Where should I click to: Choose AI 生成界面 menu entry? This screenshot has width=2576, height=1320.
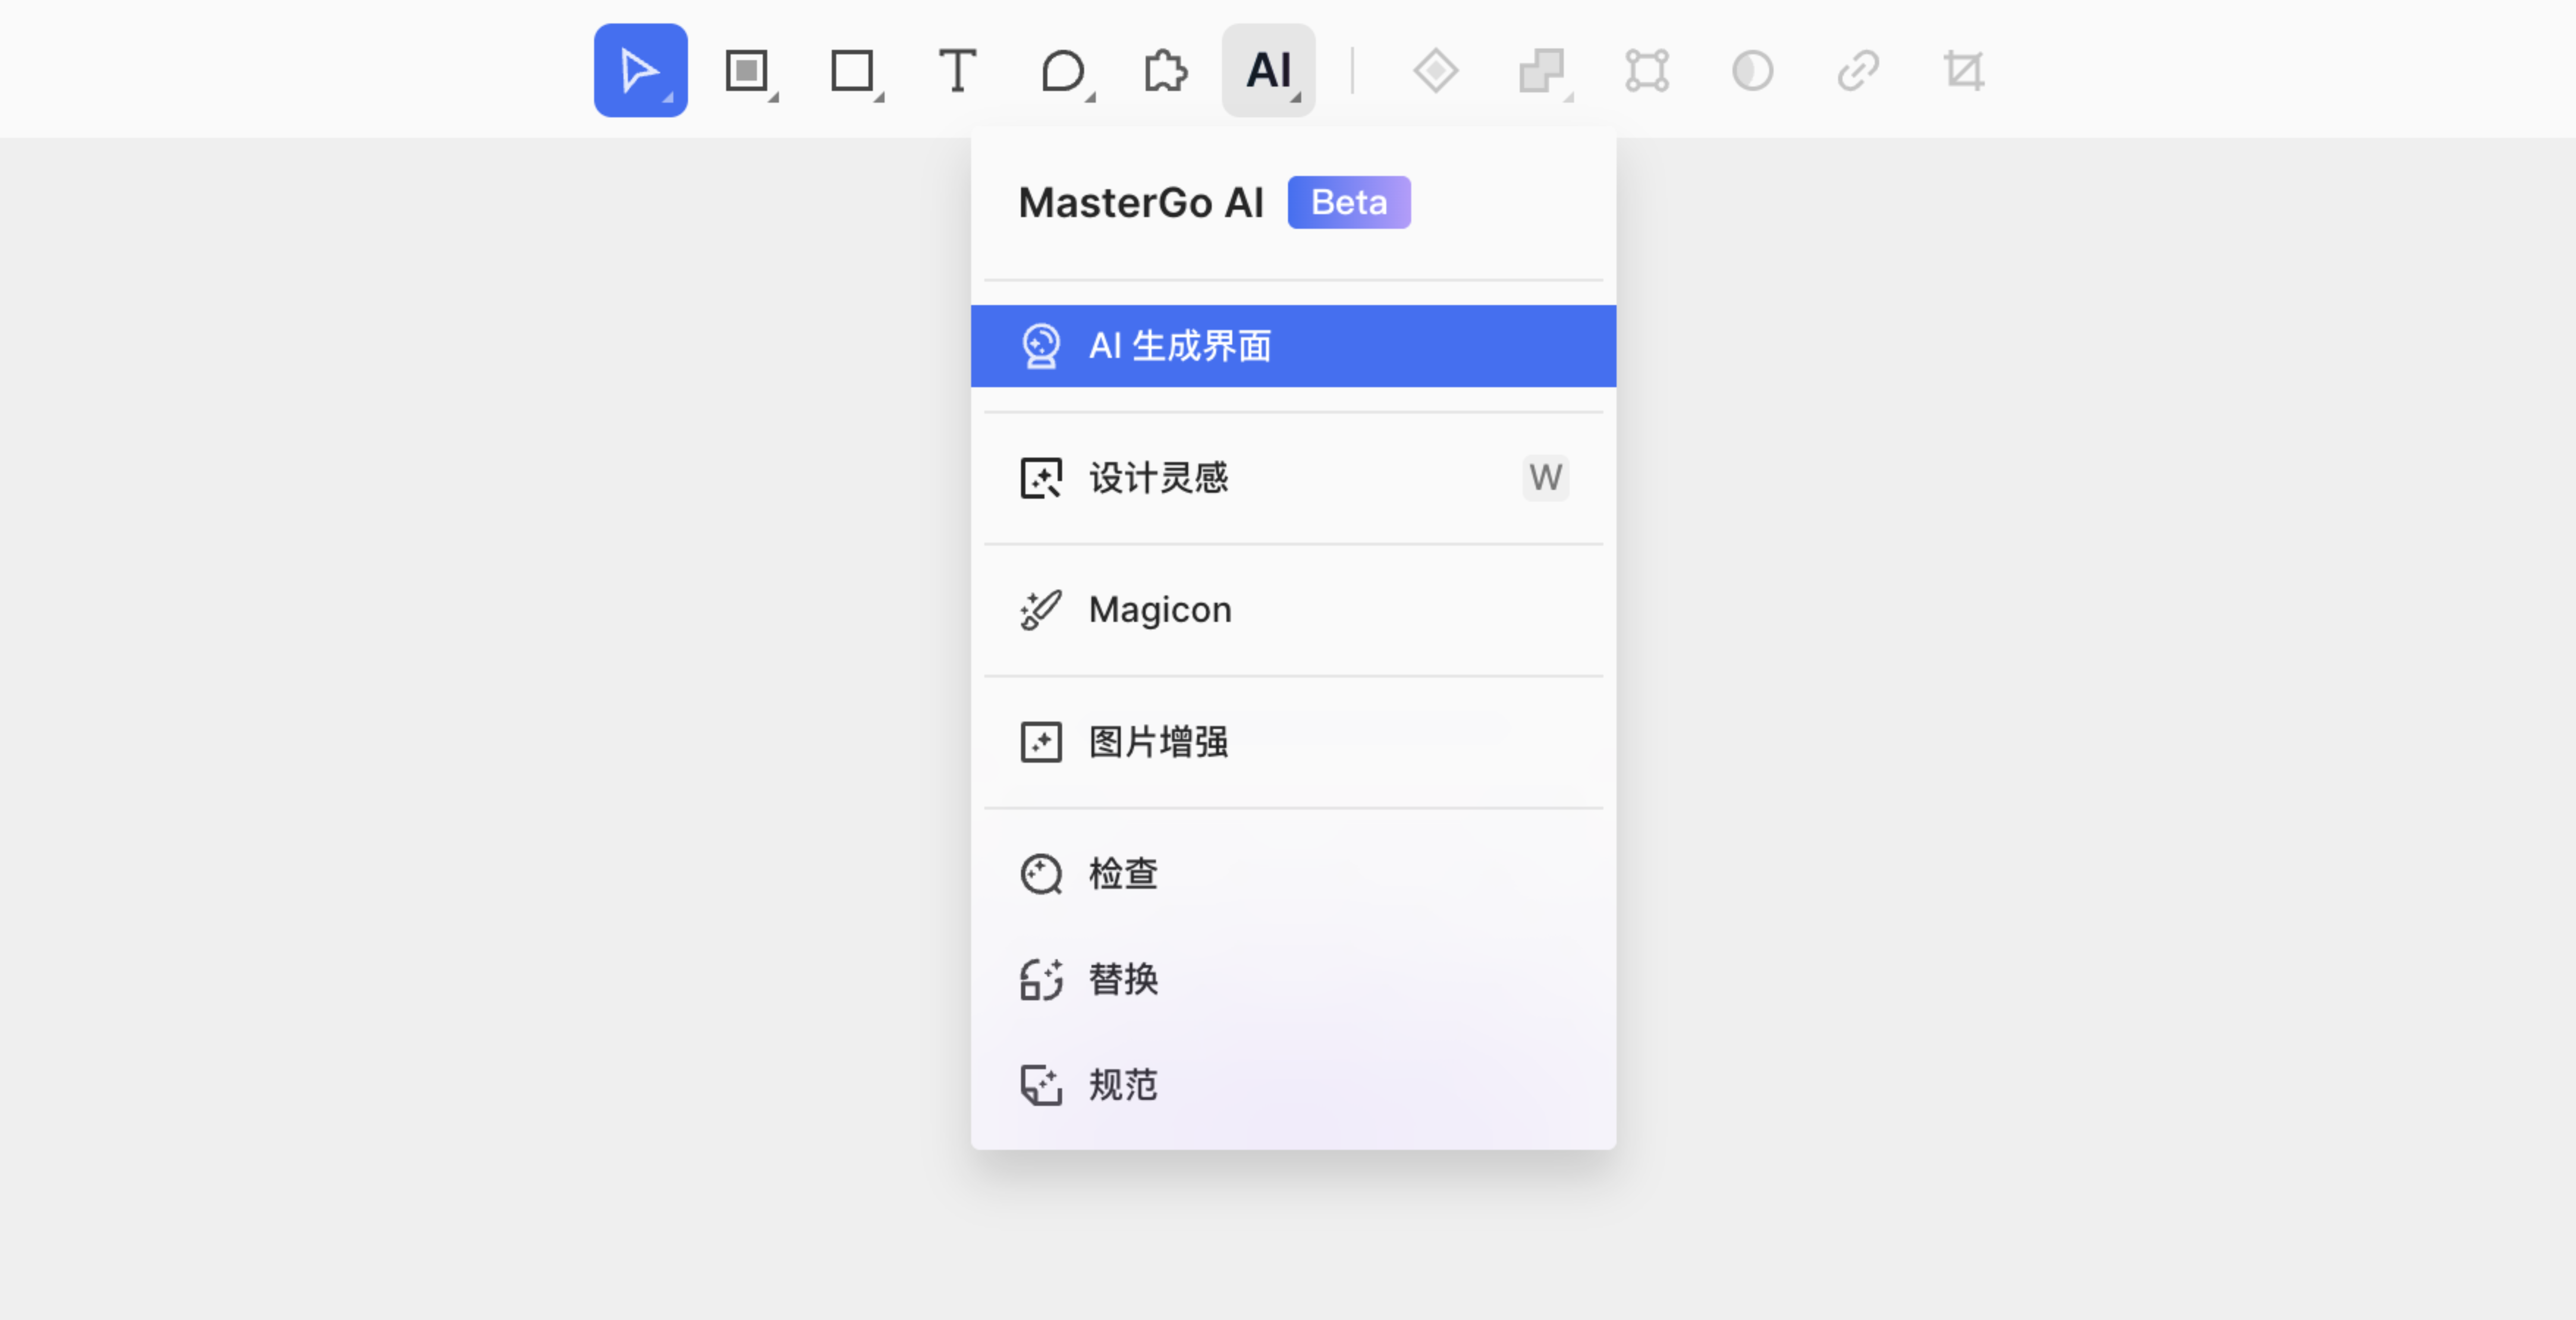[x=1293, y=346]
